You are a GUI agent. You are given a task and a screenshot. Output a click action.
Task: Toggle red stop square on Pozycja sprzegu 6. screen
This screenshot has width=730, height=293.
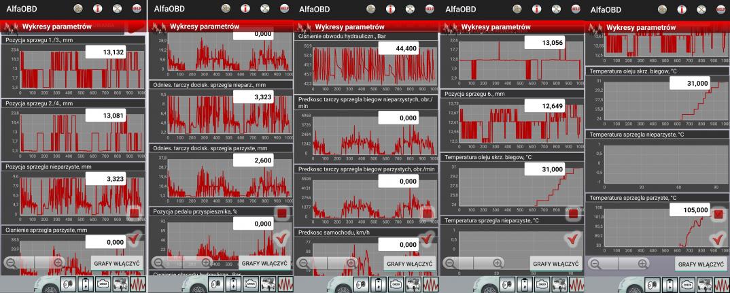573,213
